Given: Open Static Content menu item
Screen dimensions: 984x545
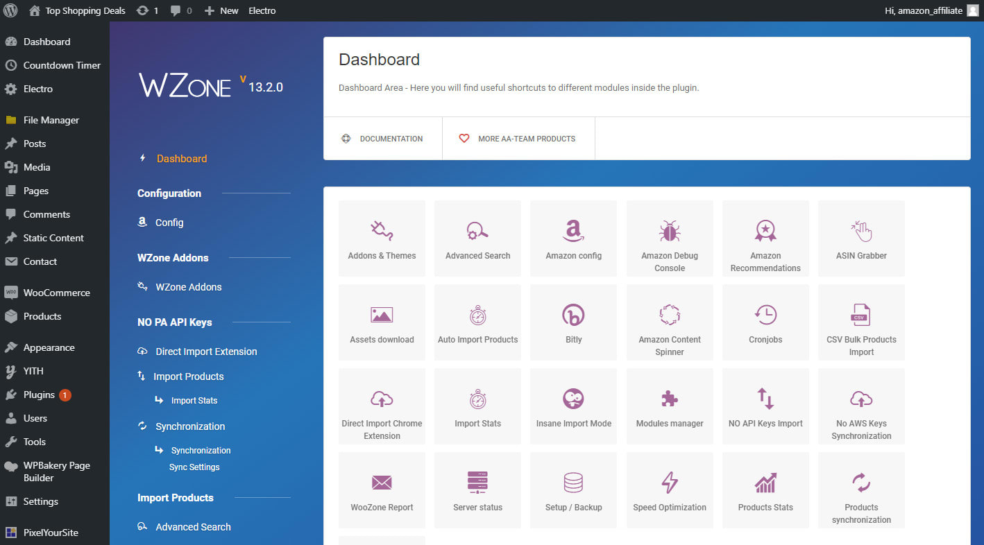Looking at the screenshot, I should (x=54, y=238).
